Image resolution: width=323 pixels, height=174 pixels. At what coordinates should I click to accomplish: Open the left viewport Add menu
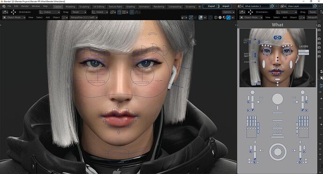tap(48, 17)
